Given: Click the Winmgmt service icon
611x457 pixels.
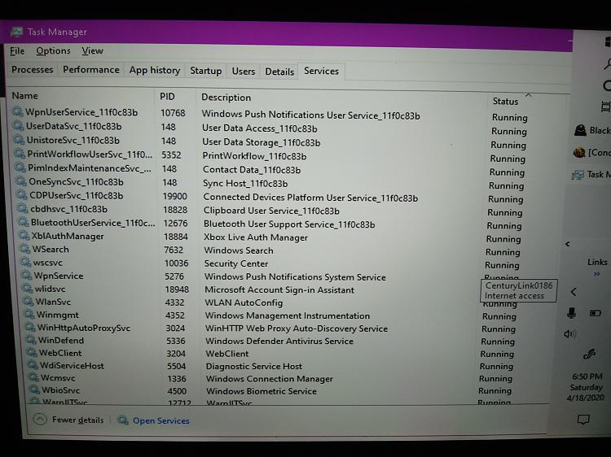Looking at the screenshot, I should coord(29,314).
